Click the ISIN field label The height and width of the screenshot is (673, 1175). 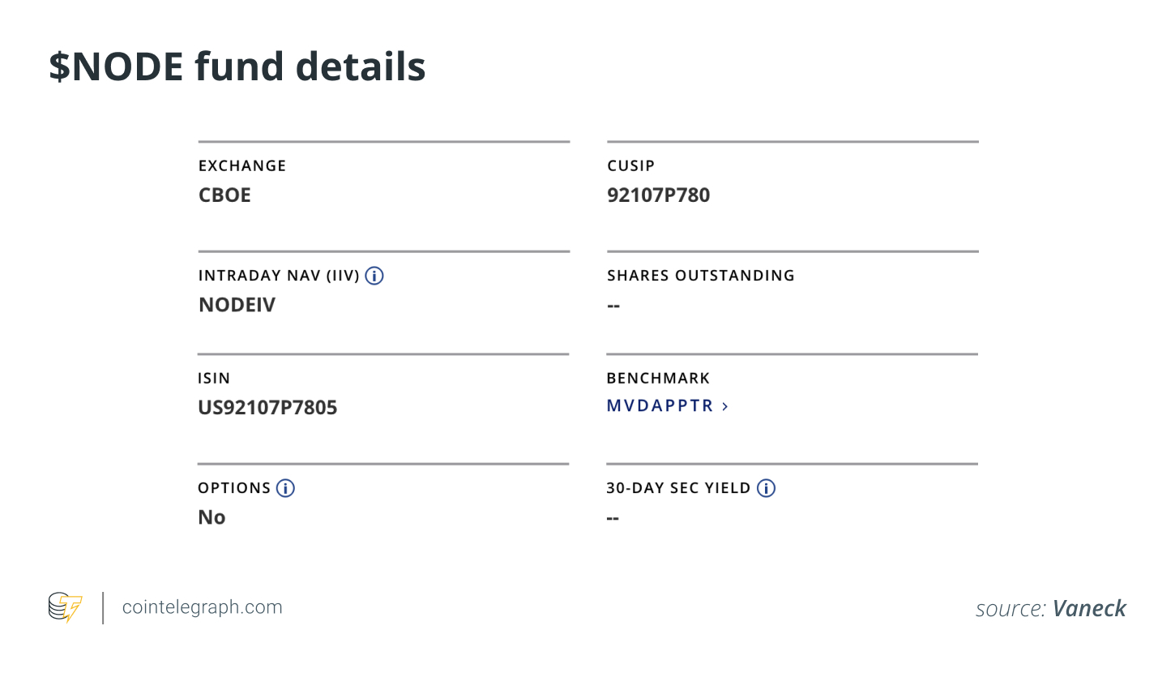pyautogui.click(x=214, y=378)
